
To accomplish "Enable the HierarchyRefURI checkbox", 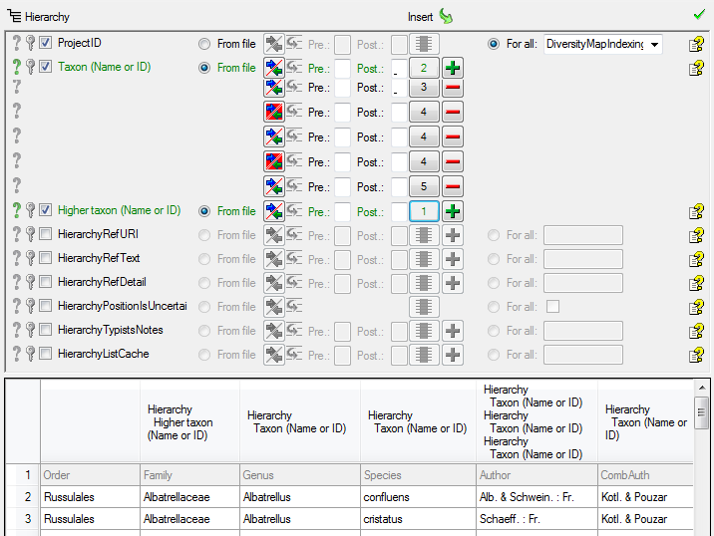I will tap(45, 235).
